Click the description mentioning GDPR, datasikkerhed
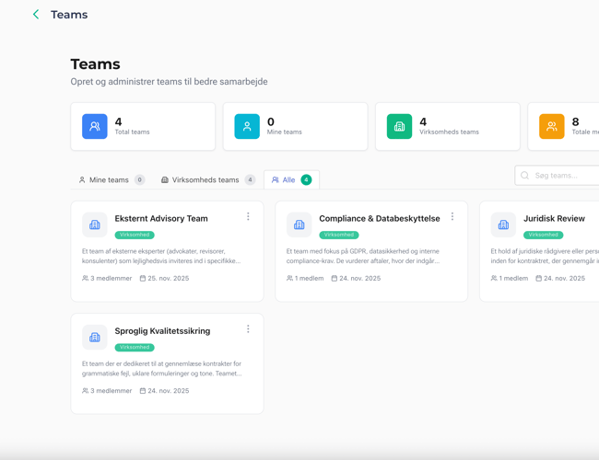The image size is (599, 460). click(363, 256)
